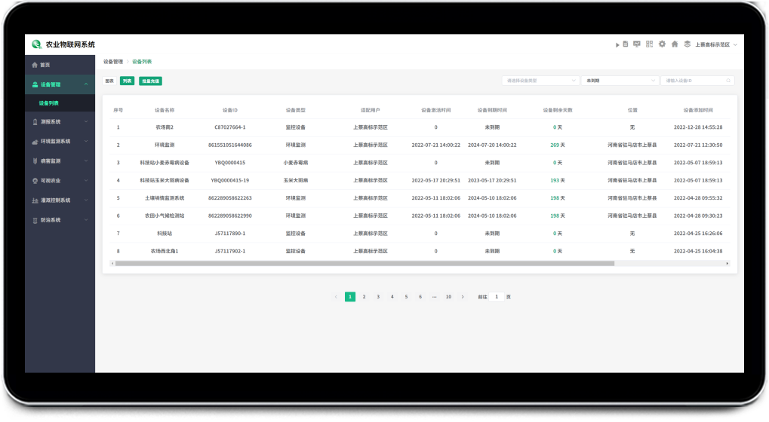Click device ID J57117890-1

[230, 234]
